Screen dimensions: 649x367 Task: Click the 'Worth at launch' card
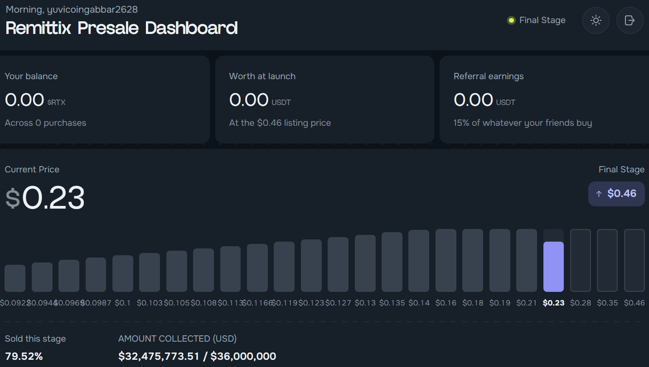324,100
